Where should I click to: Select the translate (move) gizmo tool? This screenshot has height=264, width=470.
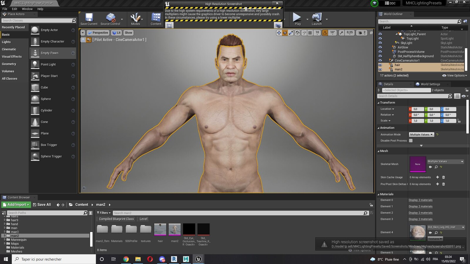[x=279, y=33]
